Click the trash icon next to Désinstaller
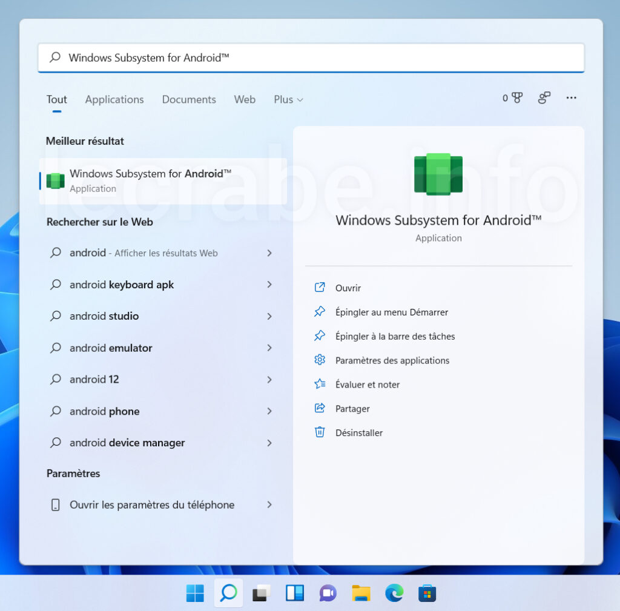620x611 pixels. (x=320, y=432)
